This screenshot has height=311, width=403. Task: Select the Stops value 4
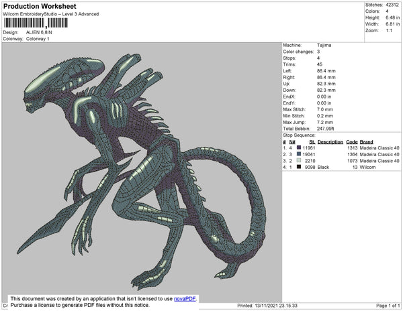click(318, 58)
